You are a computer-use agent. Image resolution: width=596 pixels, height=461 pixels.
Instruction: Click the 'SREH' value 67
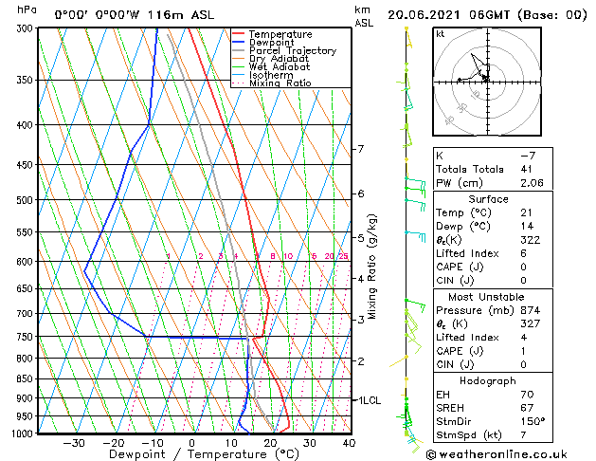527,408
